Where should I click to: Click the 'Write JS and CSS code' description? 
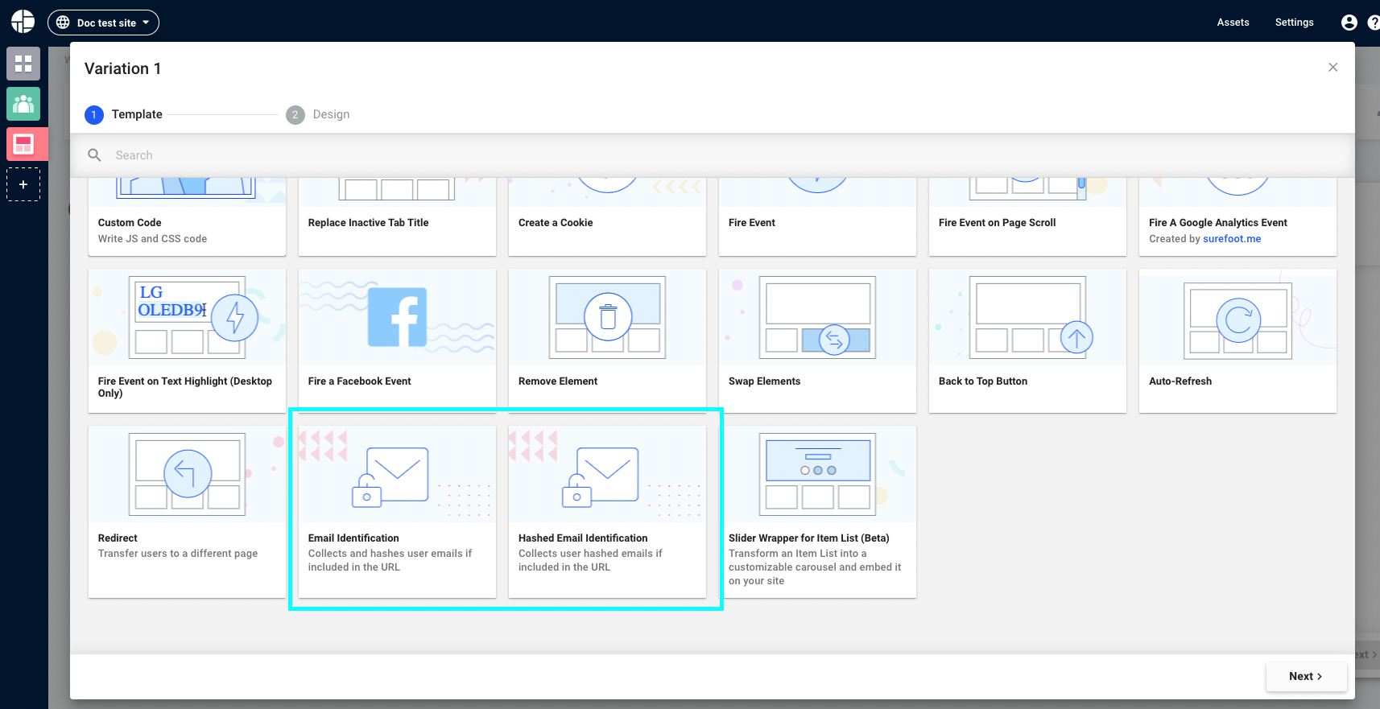click(x=152, y=239)
